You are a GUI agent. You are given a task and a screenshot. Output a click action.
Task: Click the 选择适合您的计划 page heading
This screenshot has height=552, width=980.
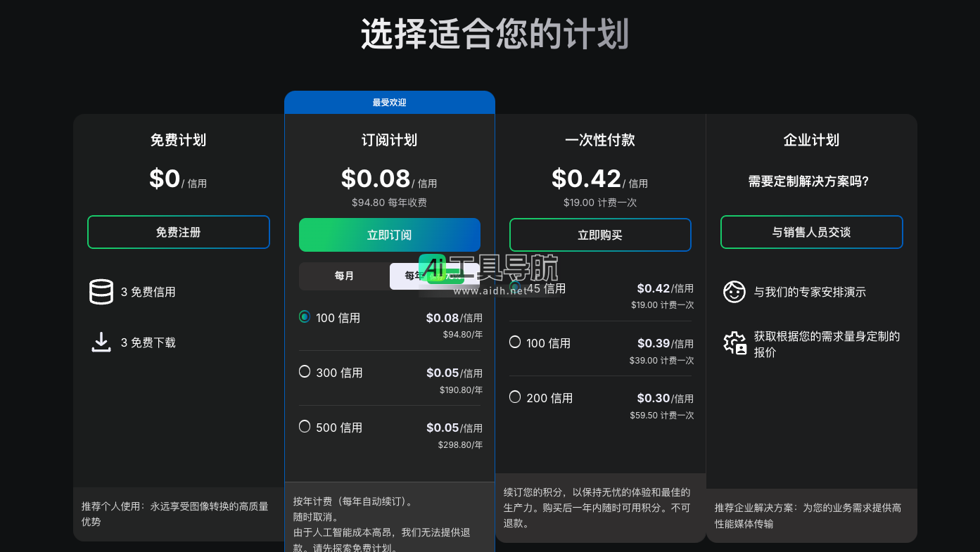coord(494,34)
